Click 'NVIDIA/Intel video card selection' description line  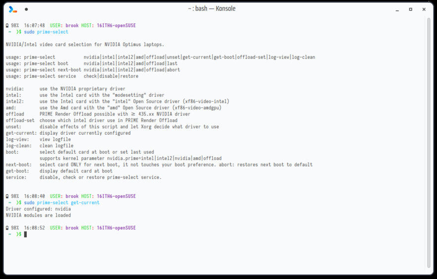coord(85,45)
